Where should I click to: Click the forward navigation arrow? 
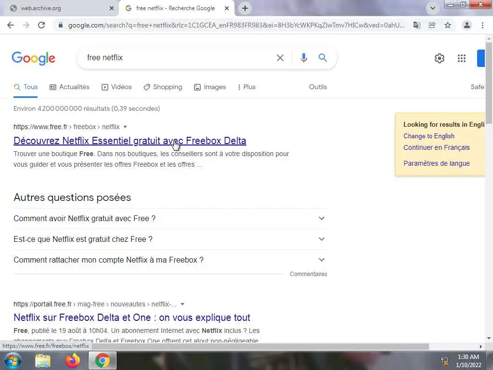point(26,25)
